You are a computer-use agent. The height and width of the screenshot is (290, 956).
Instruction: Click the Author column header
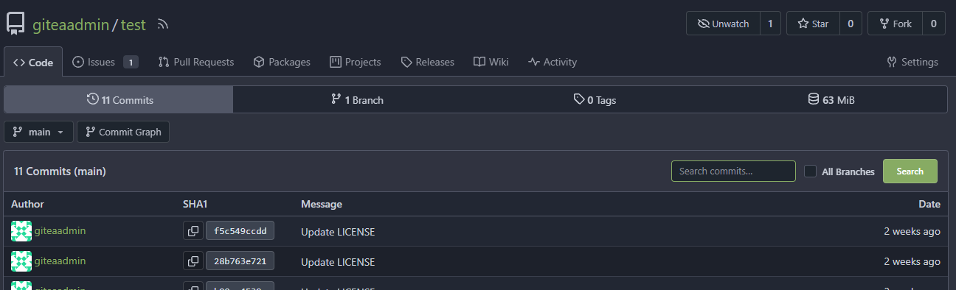point(27,204)
